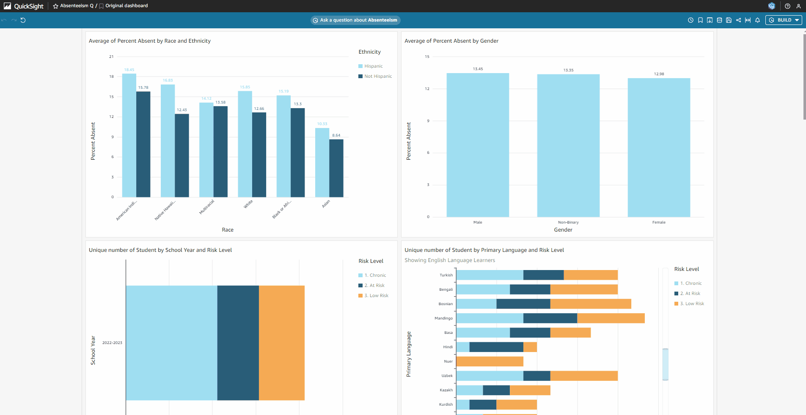Image resolution: width=806 pixels, height=415 pixels.
Task: Select the 18.45 Hispanic American Indian bar
Action: coord(129,135)
